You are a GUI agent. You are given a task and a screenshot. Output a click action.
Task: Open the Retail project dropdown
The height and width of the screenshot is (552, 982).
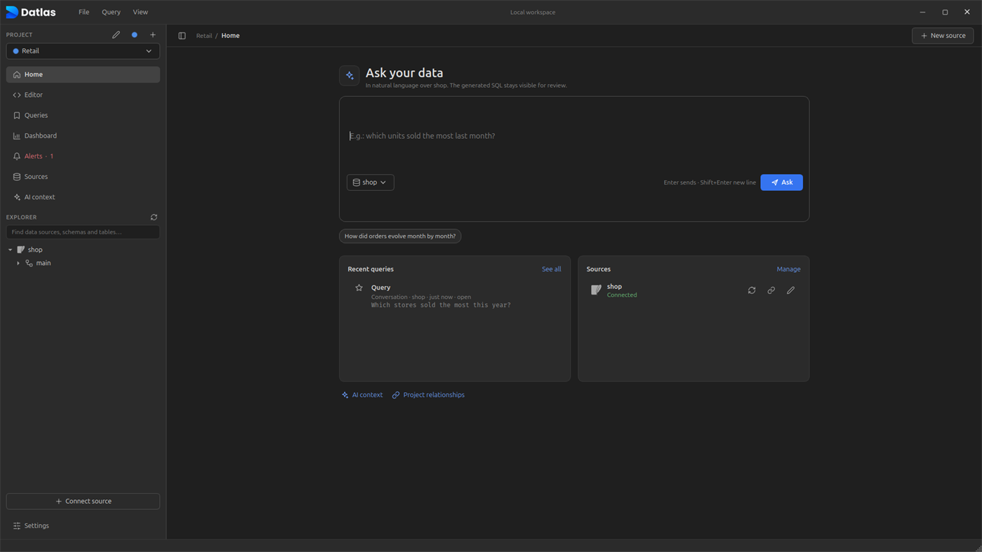pyautogui.click(x=83, y=51)
